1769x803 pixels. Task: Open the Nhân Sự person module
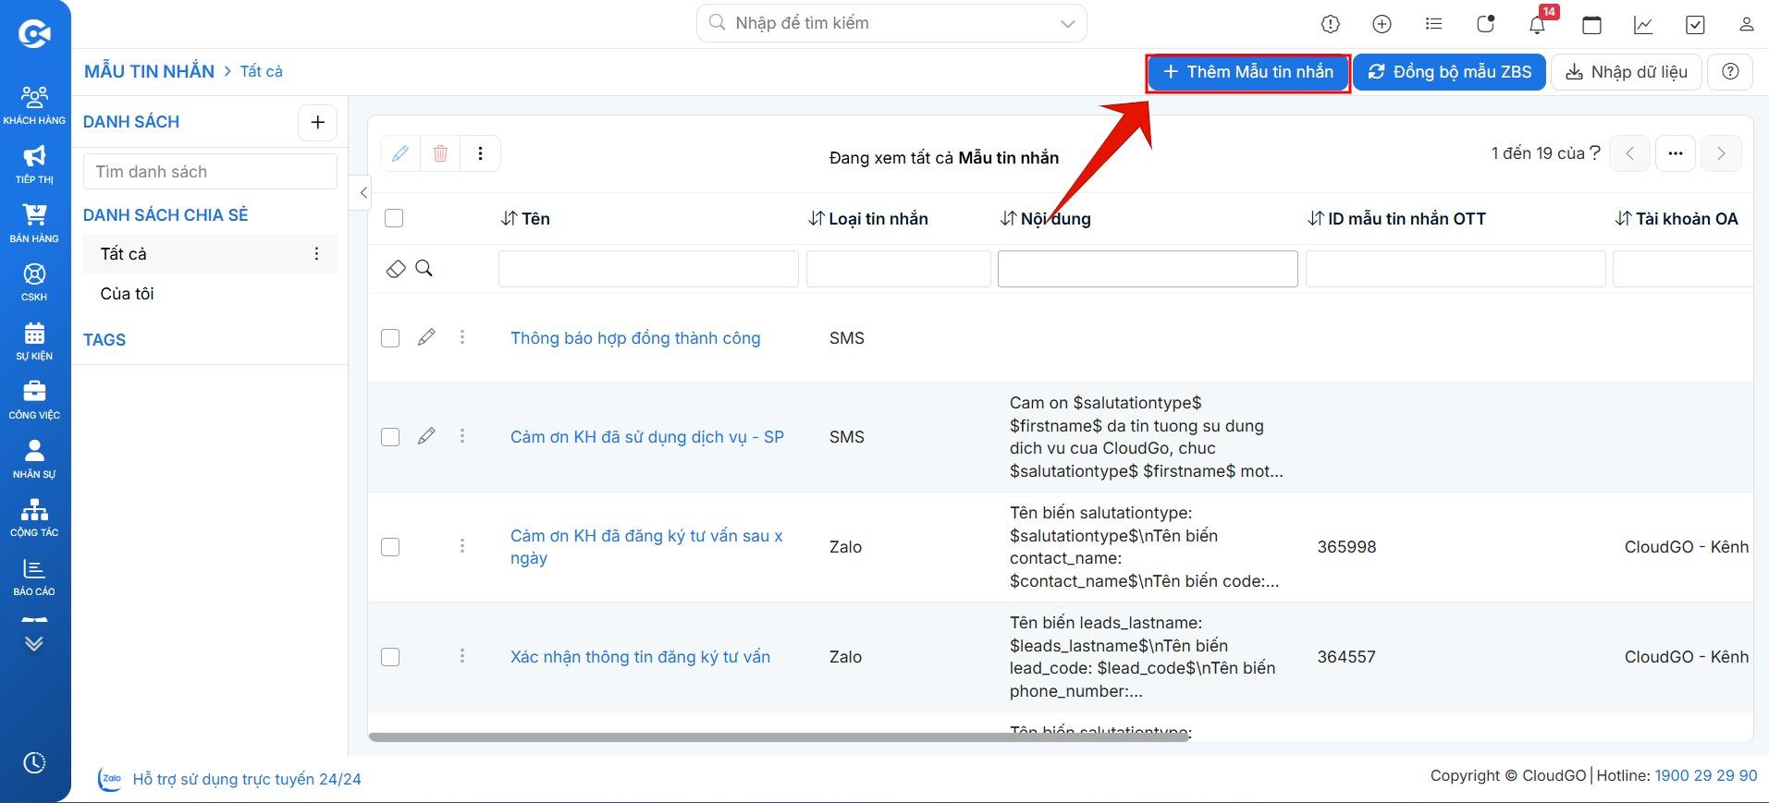[x=34, y=459]
